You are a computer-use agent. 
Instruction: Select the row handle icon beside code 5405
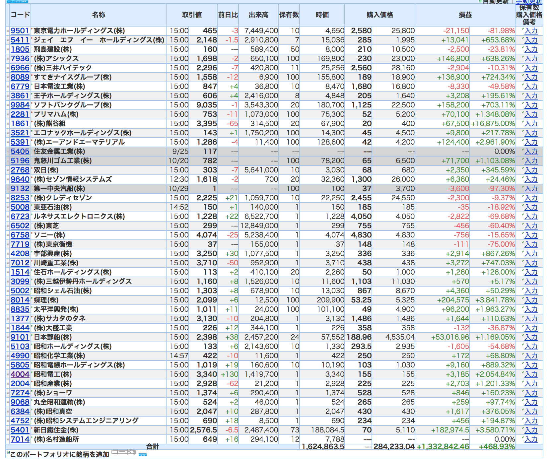[8, 152]
